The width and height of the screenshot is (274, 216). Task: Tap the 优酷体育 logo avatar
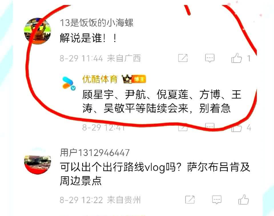(69, 83)
